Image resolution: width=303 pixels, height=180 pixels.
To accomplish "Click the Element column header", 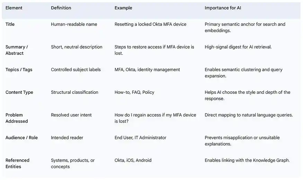I will point(14,8).
